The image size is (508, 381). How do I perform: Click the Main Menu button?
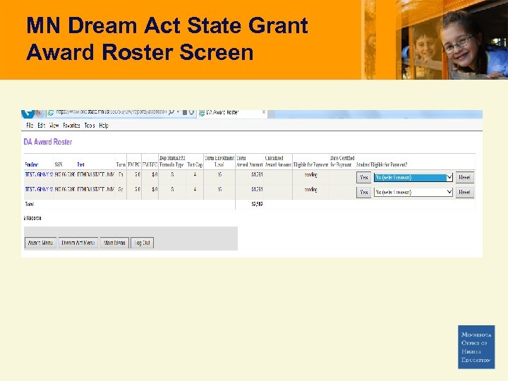click(114, 243)
